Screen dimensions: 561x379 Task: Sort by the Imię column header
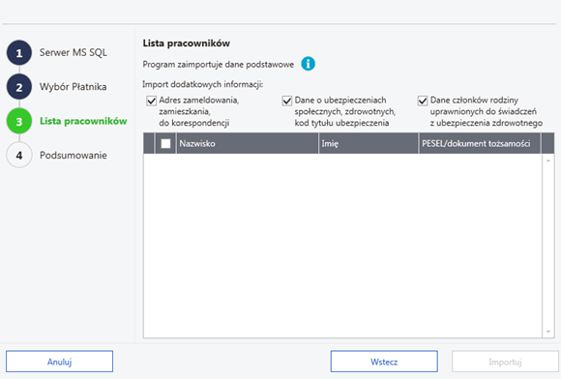click(369, 143)
